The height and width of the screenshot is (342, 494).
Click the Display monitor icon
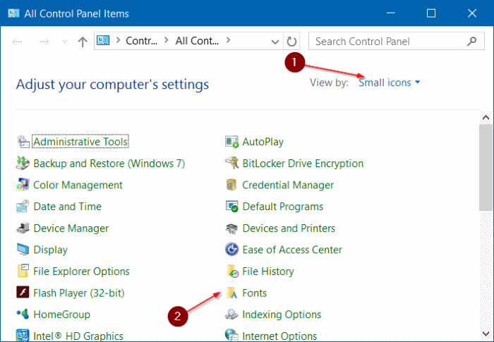click(x=23, y=250)
